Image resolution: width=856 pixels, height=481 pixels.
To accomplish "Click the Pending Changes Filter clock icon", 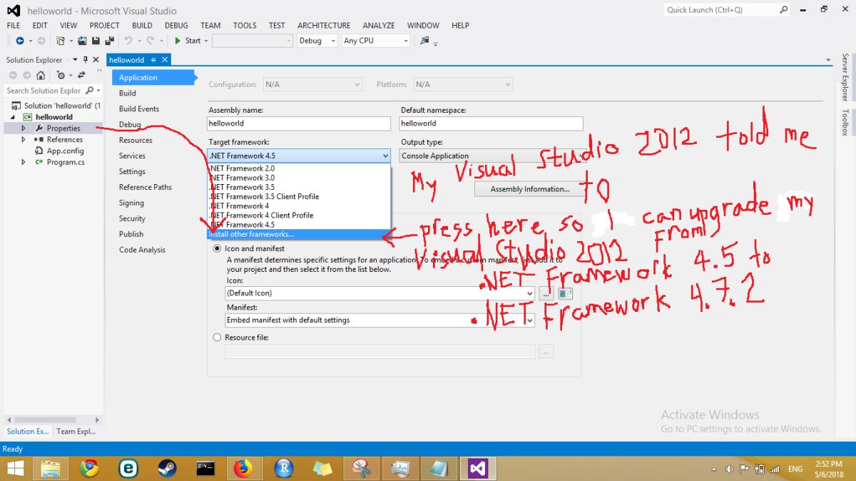I will coord(61,75).
